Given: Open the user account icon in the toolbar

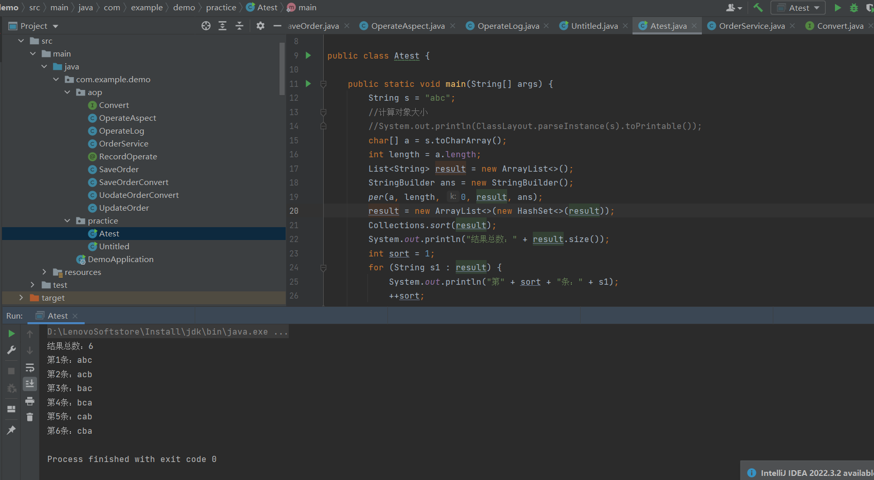Looking at the screenshot, I should click(734, 8).
